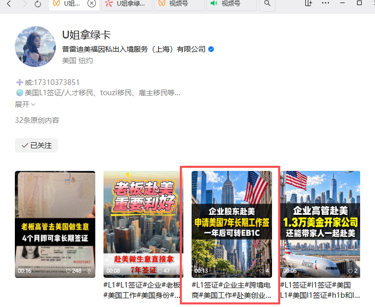Click 32条原创内容 count
This screenshot has height=307, width=375.
pyautogui.click(x=37, y=120)
